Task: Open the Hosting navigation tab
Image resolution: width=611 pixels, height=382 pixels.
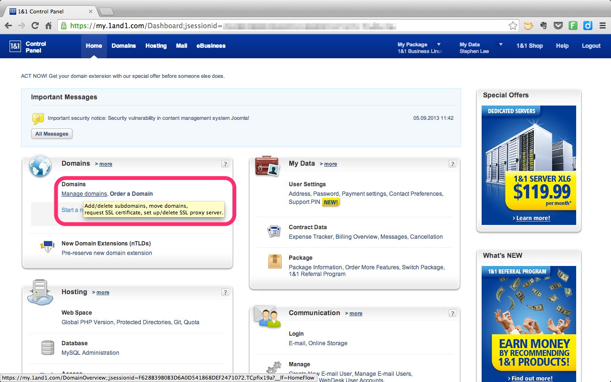Action: 156,46
